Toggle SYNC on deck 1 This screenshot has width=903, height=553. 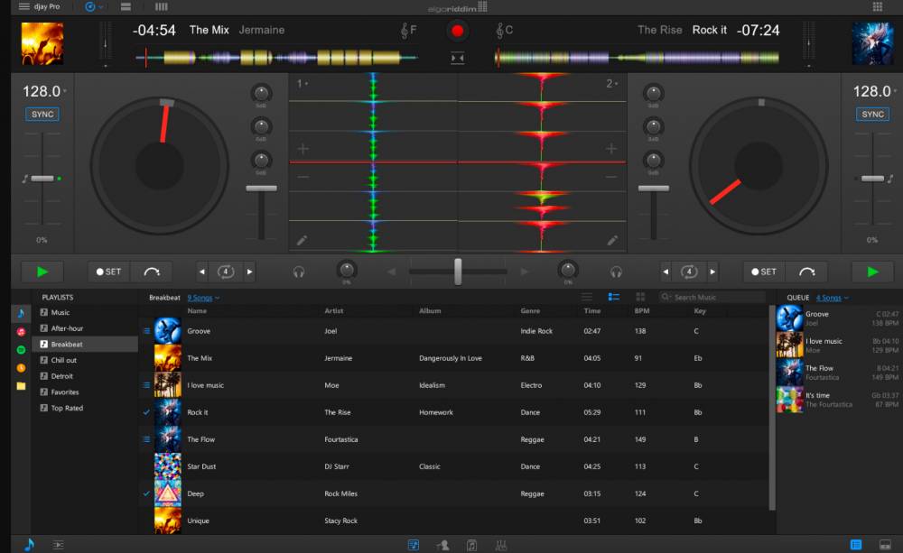[x=42, y=114]
